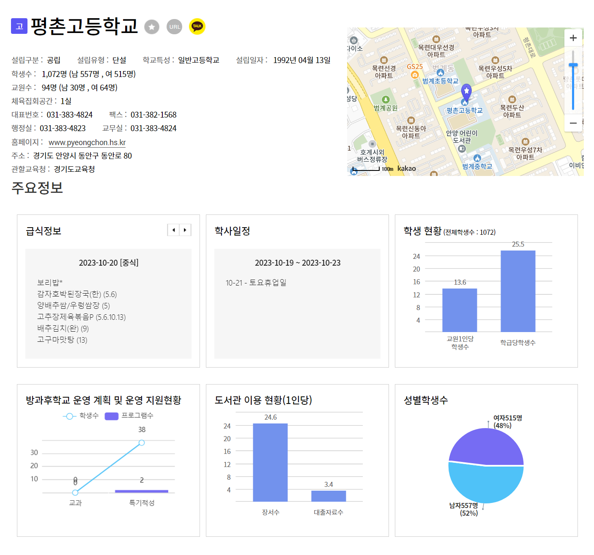The image size is (594, 555).
Task: Select the 남자557명 pie slice
Action: [x=486, y=484]
